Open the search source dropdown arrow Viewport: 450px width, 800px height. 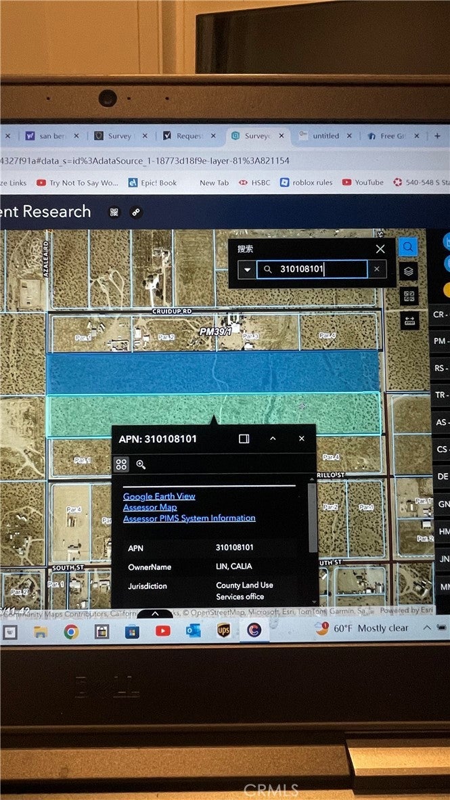247,269
